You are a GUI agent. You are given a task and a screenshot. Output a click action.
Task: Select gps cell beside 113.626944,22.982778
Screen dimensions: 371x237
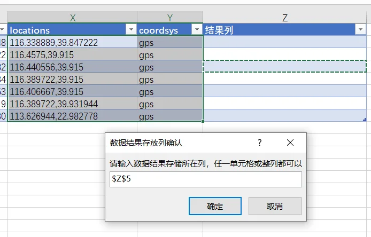tap(170, 115)
